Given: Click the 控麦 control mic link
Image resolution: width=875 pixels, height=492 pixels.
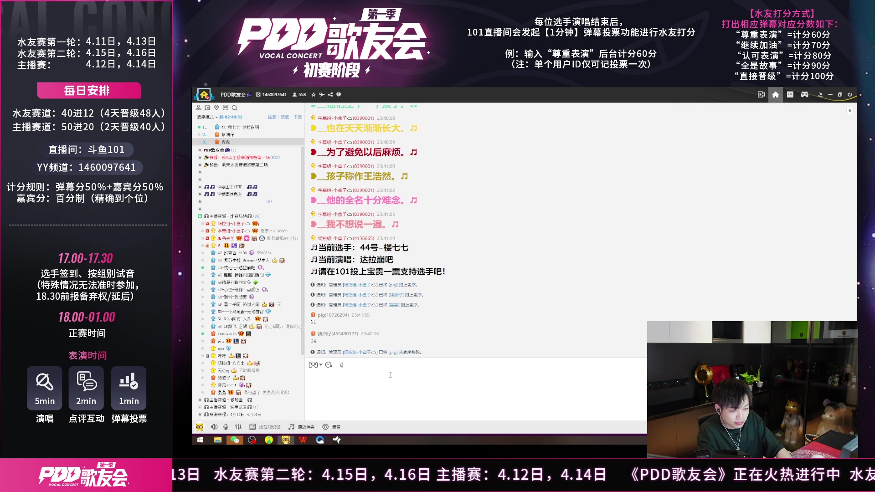Looking at the screenshot, I should pyautogui.click(x=272, y=117).
